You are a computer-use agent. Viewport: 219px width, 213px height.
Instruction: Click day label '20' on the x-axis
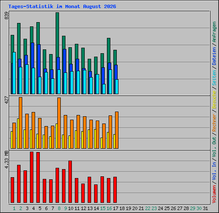(x=135, y=208)
